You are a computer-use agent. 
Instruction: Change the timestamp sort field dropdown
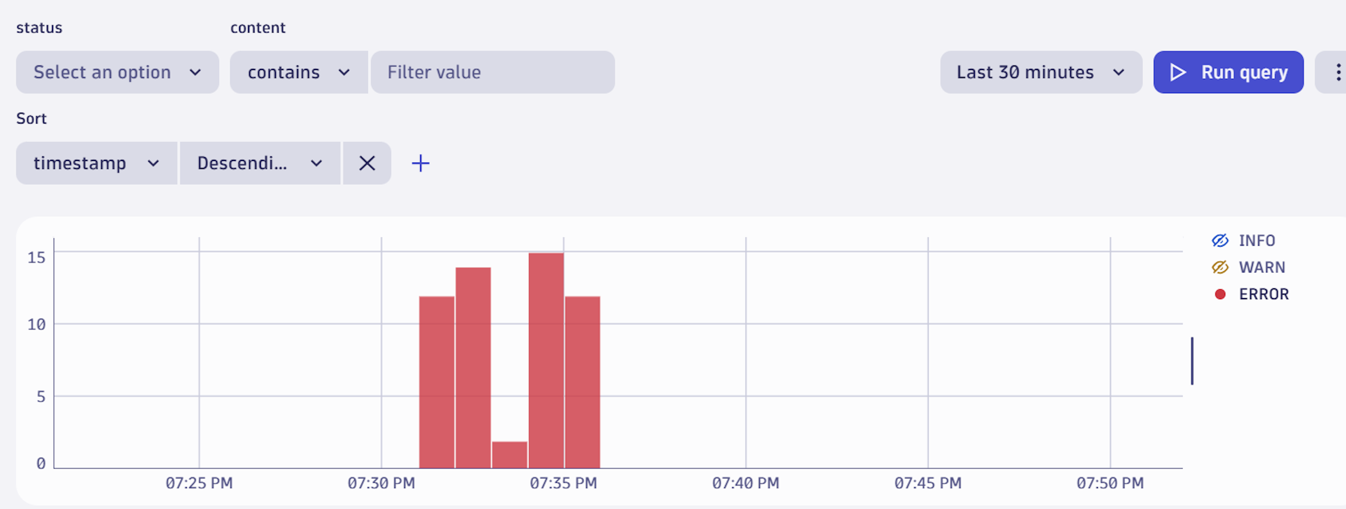tap(96, 163)
